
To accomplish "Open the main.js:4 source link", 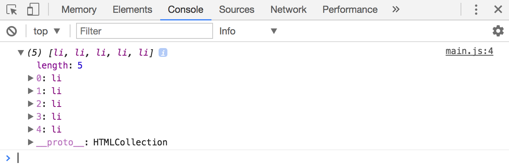I will [469, 52].
